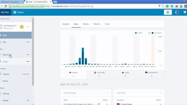Open the Holi Festival 2016 post link
This screenshot has width=187, height=105.
pyautogui.click(x=78, y=104)
